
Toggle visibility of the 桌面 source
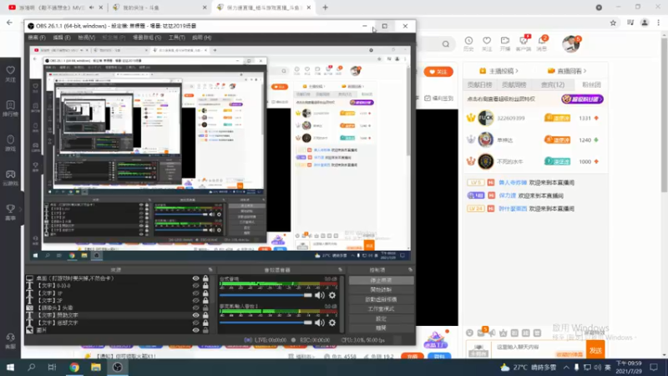[x=195, y=278]
